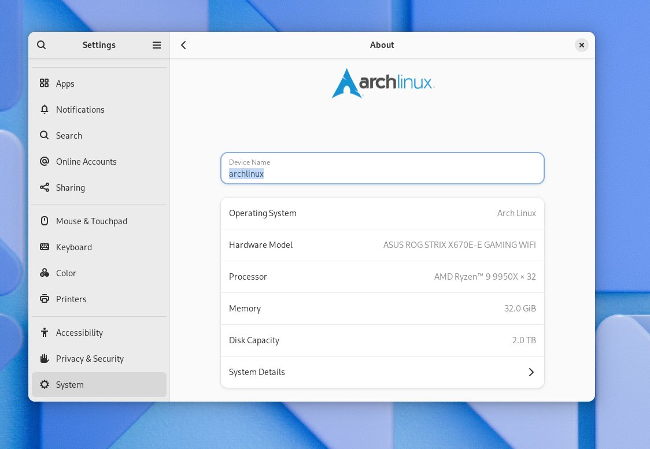Select Sharing in the sidebar
The width and height of the screenshot is (650, 449).
99,188
